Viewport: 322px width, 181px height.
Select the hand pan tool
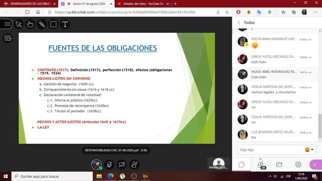click(x=30, y=24)
